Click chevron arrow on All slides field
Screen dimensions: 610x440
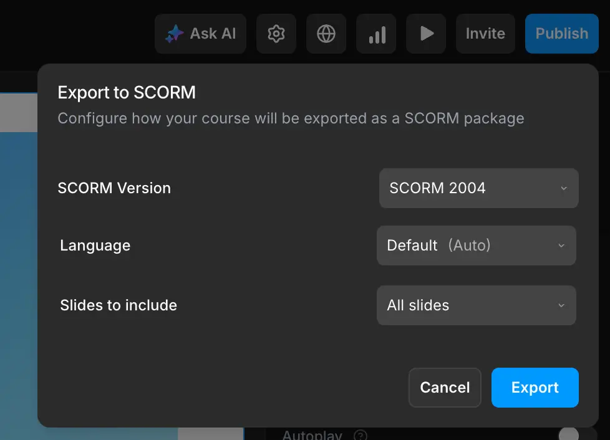point(561,305)
